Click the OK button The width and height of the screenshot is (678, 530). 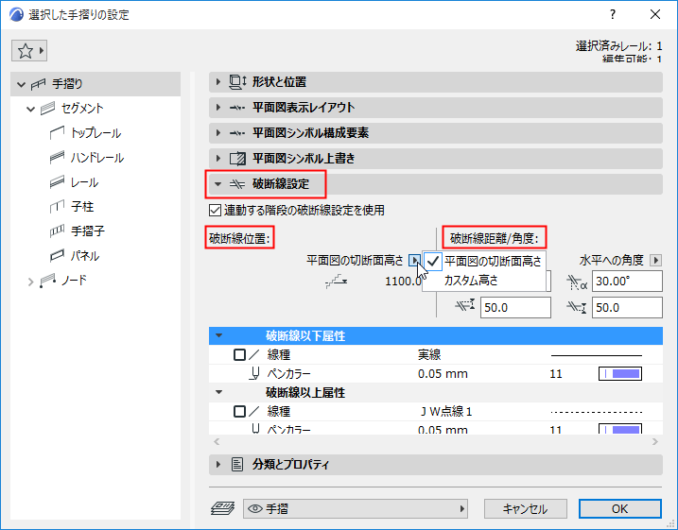click(x=620, y=509)
